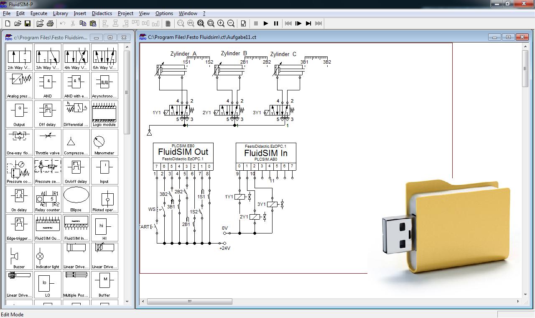The height and width of the screenshot is (318, 535).
Task: Pause the simulation
Action: click(x=276, y=23)
